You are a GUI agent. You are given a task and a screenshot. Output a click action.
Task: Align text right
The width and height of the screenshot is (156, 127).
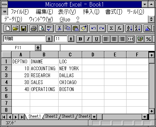[x=122, y=39]
